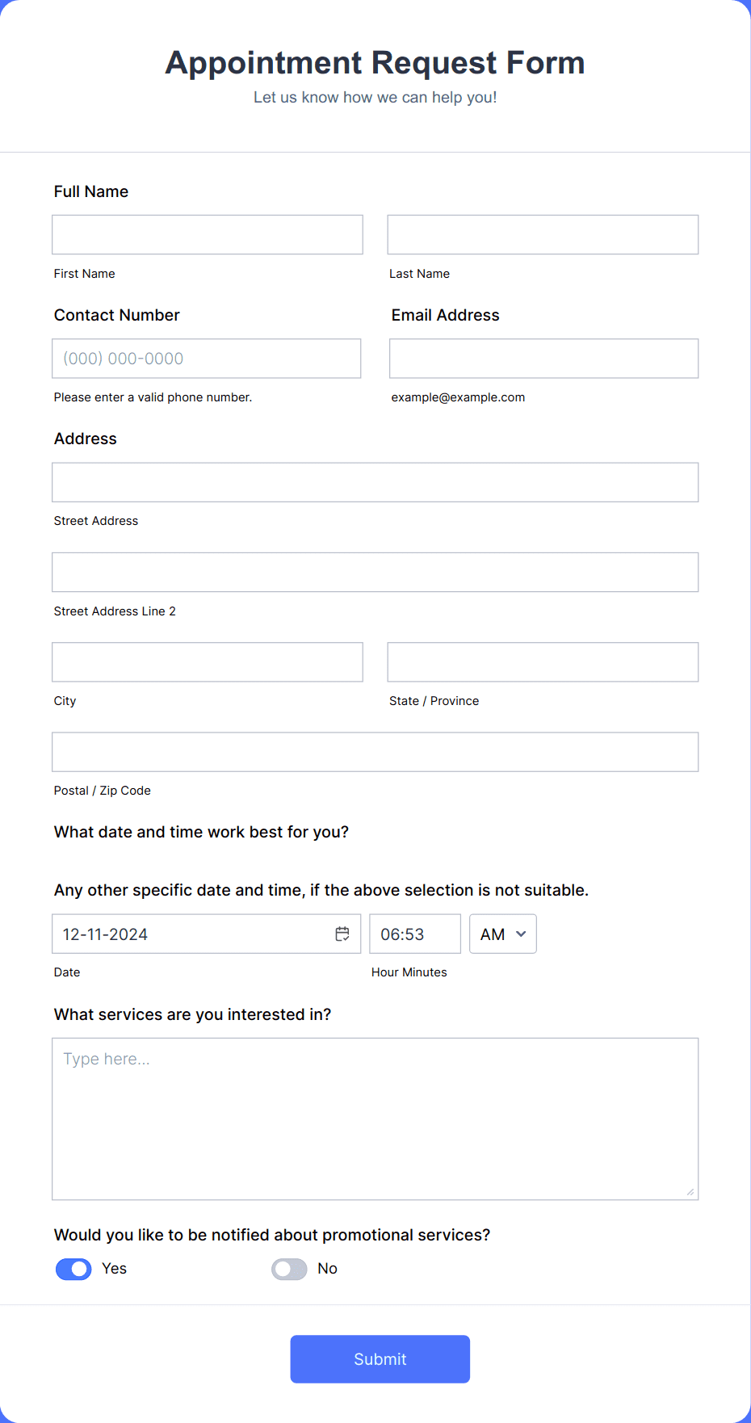The height and width of the screenshot is (1423, 751).
Task: Click the Hour Minutes time field
Action: [x=414, y=934]
